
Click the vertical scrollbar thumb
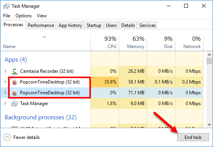pos(209,61)
